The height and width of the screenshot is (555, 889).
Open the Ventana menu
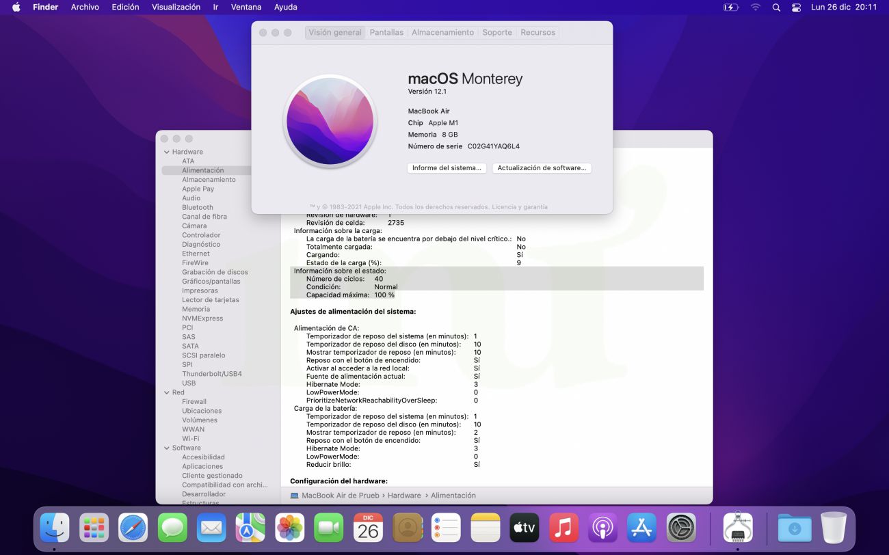[246, 7]
